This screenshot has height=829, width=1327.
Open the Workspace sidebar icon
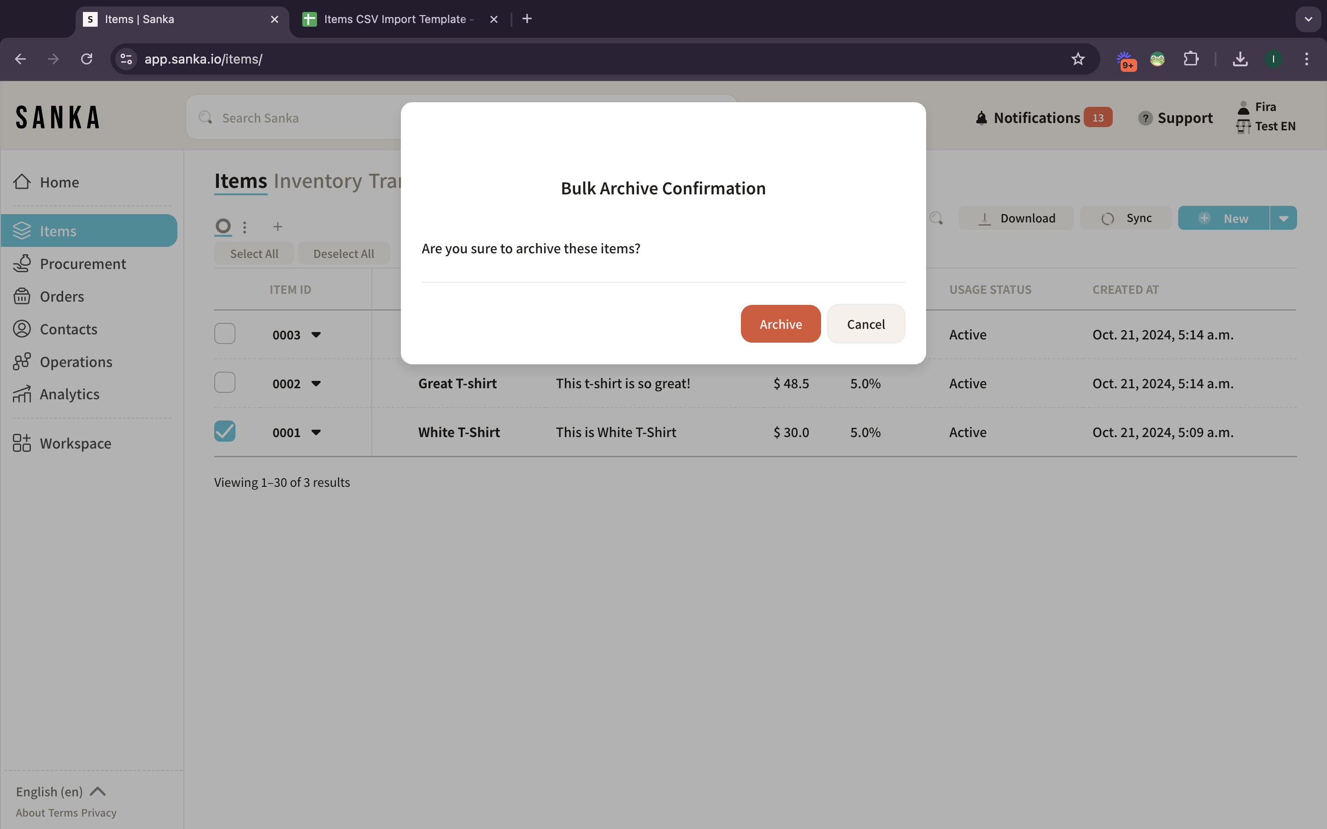(22, 443)
